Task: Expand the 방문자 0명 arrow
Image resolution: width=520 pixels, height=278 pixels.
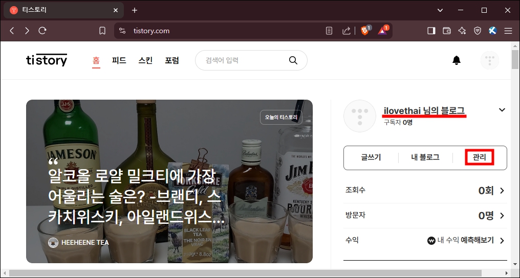Action: 502,216
